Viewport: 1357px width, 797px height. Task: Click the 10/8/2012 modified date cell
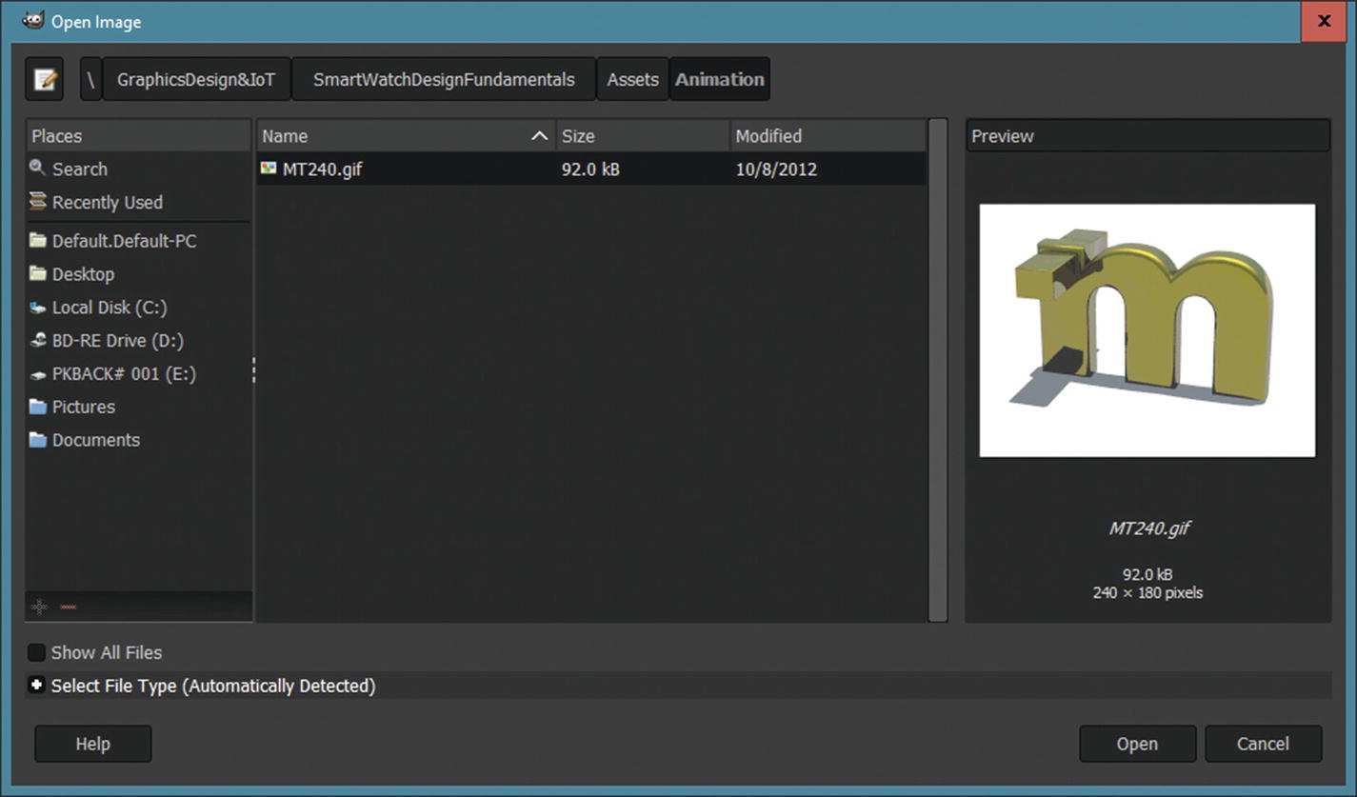(x=776, y=169)
